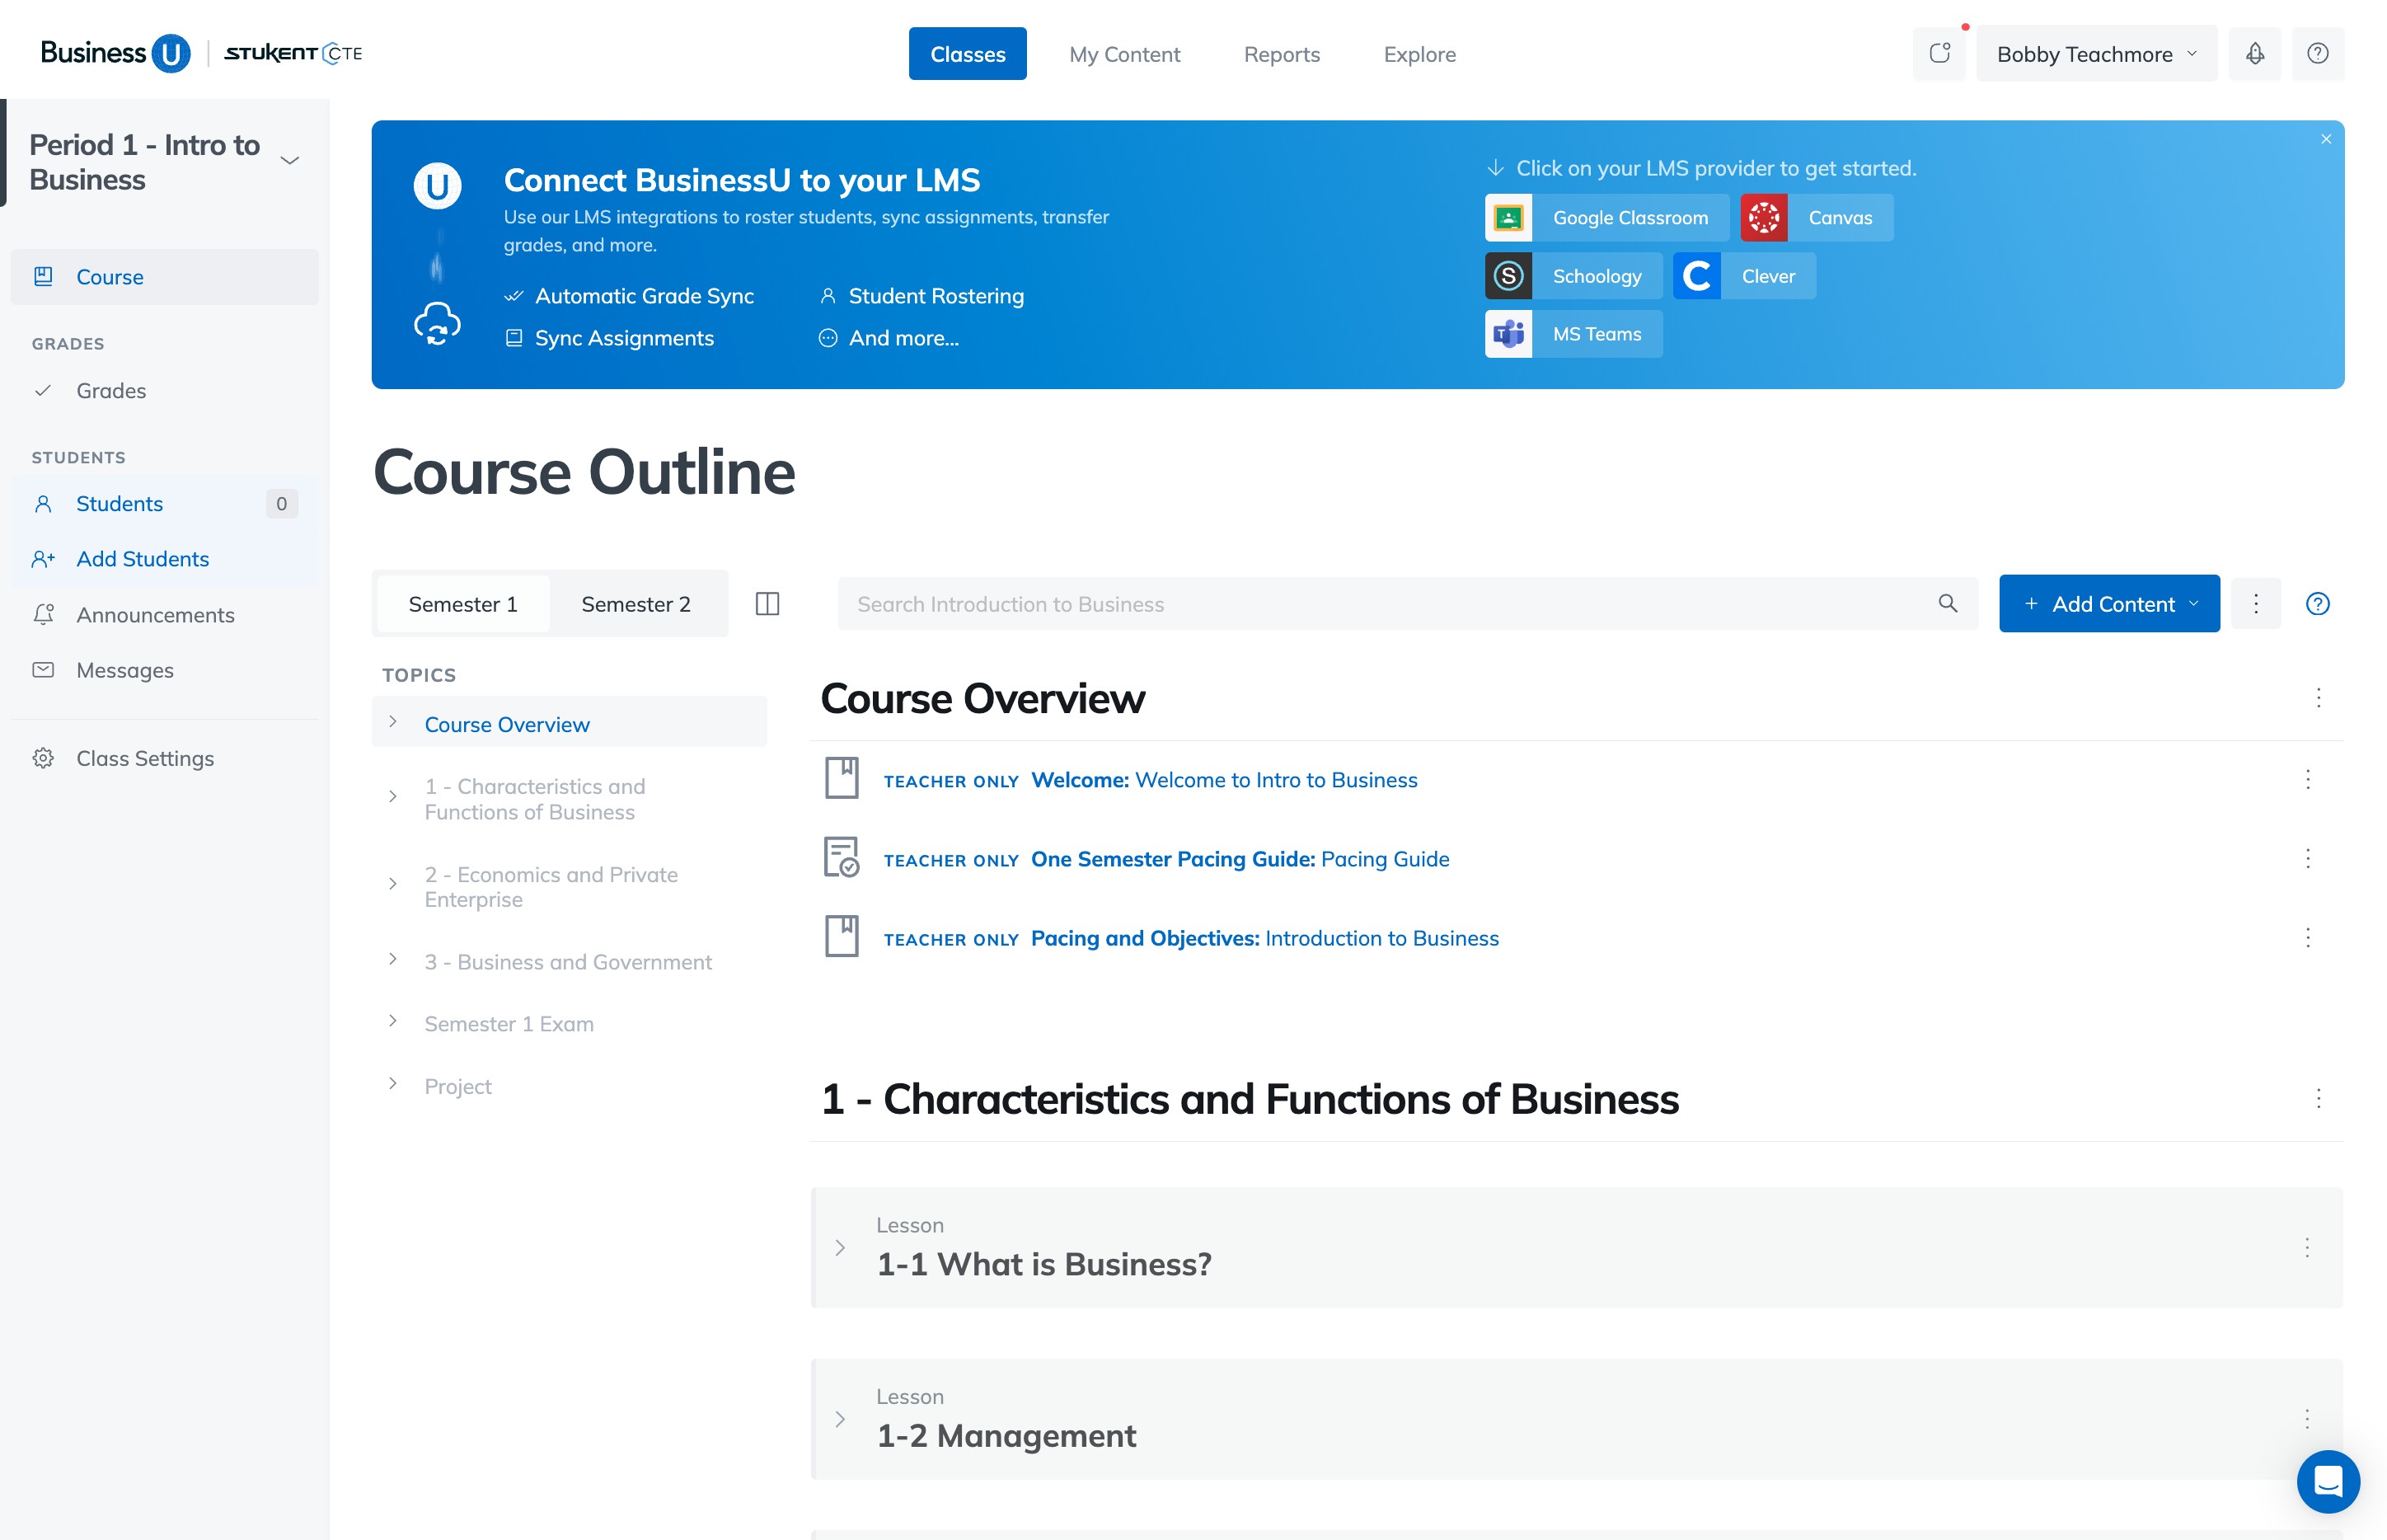This screenshot has height=1540, width=2387.
Task: Open options for lesson 1-2 Management
Action: [x=2307, y=1418]
